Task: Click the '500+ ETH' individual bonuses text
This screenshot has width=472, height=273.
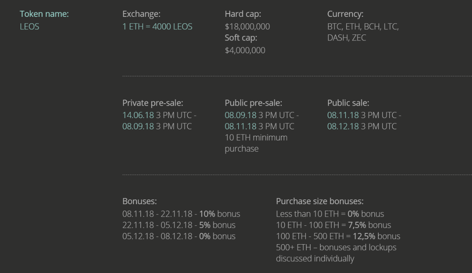Action: click(336, 247)
